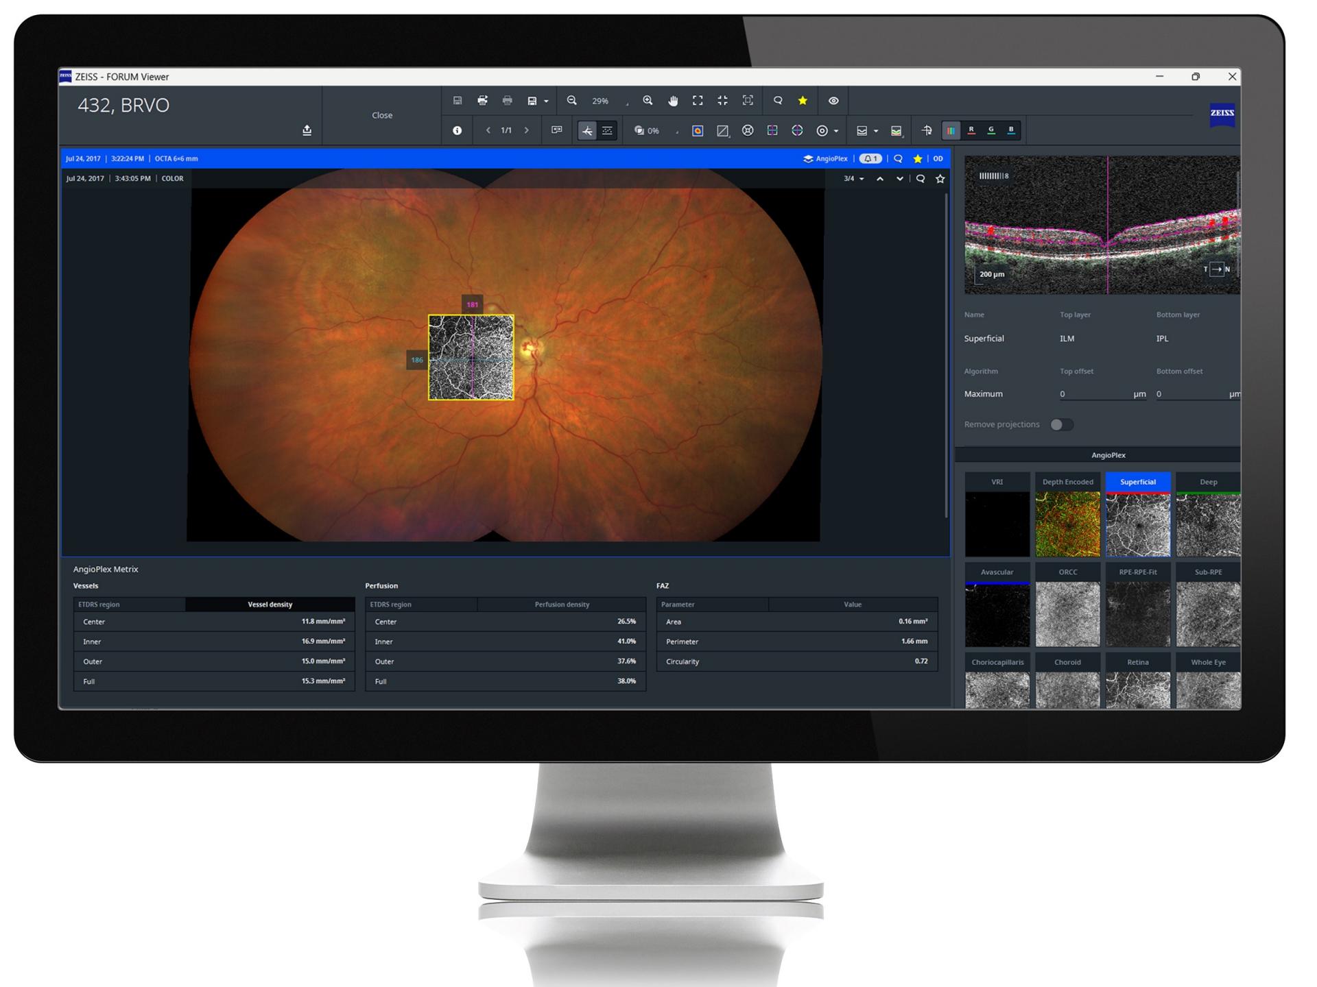1317x987 pixels.
Task: Click the upload/export icon below patient name
Action: click(x=307, y=130)
